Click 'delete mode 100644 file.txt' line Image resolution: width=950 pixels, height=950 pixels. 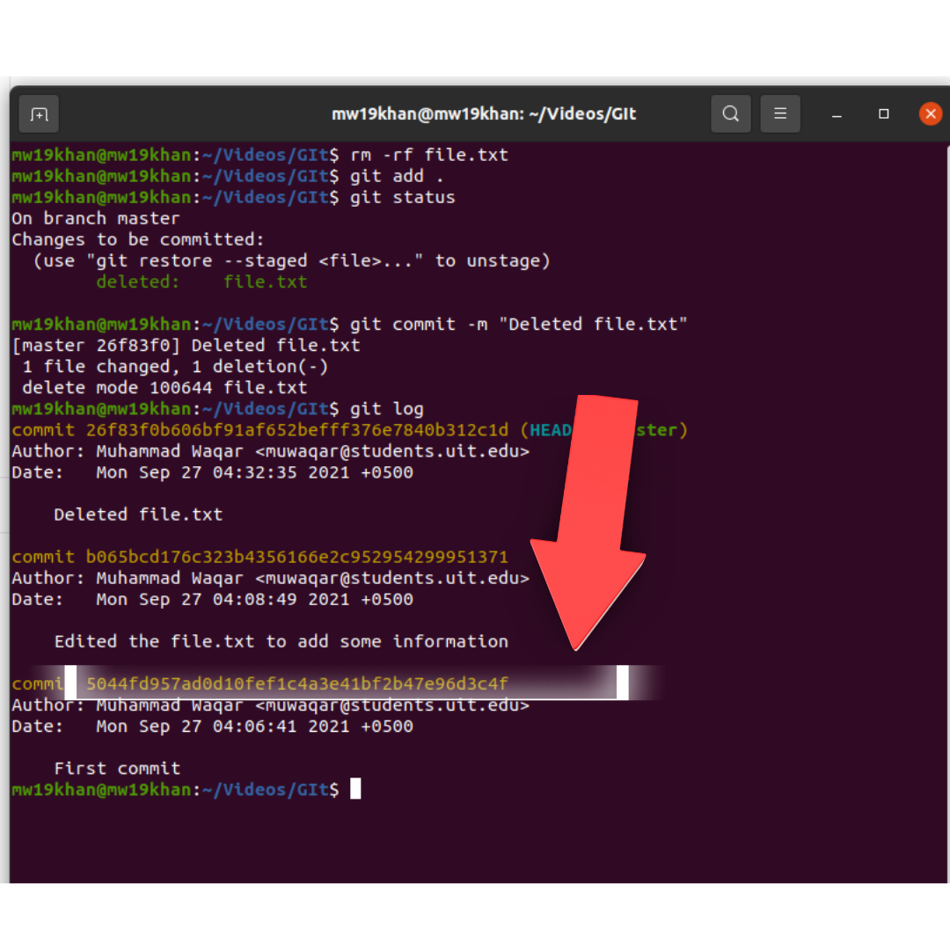coord(164,388)
